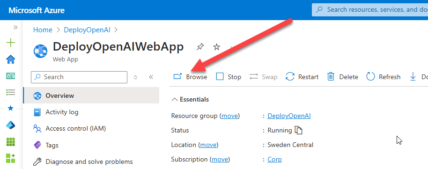Refresh the overview page
The image size is (428, 169).
383,77
